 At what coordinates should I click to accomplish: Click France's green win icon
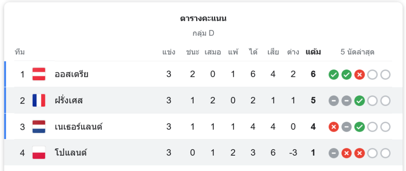[x=359, y=101]
